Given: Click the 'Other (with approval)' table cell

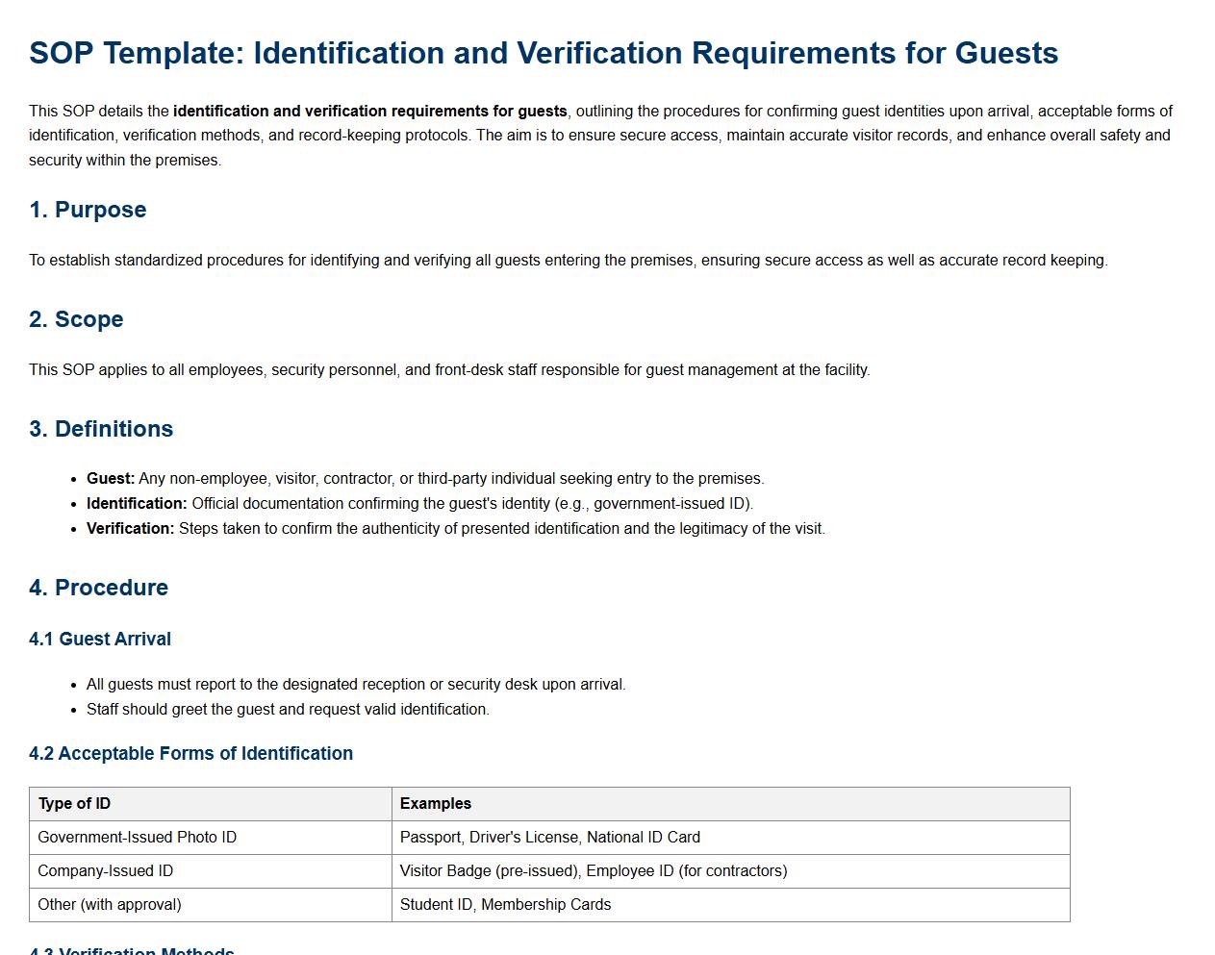Looking at the screenshot, I should tap(109, 905).
